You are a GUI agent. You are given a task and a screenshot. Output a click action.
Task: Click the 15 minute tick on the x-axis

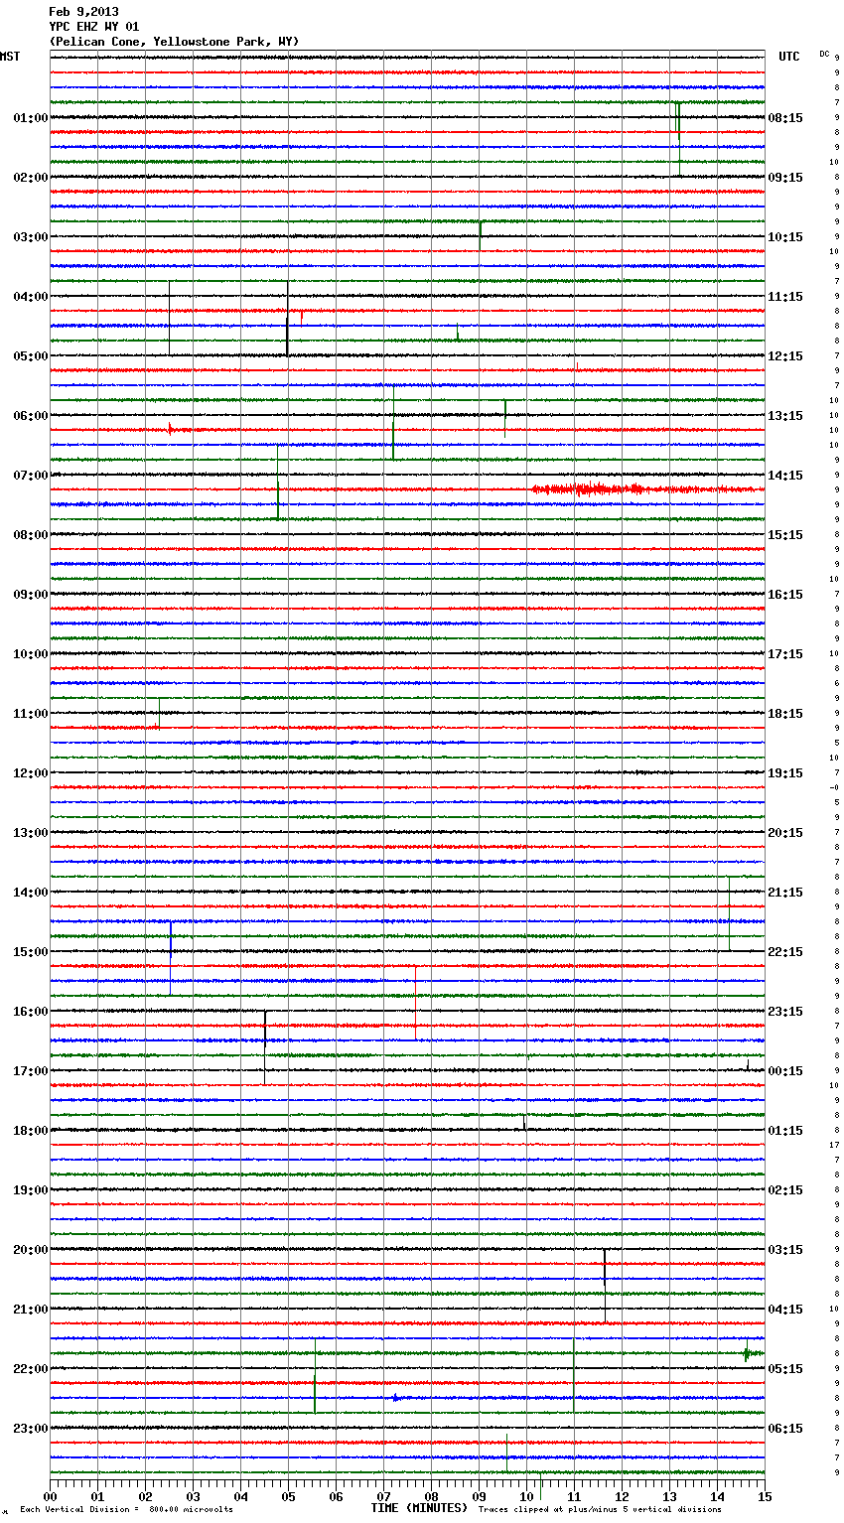coord(765,1496)
